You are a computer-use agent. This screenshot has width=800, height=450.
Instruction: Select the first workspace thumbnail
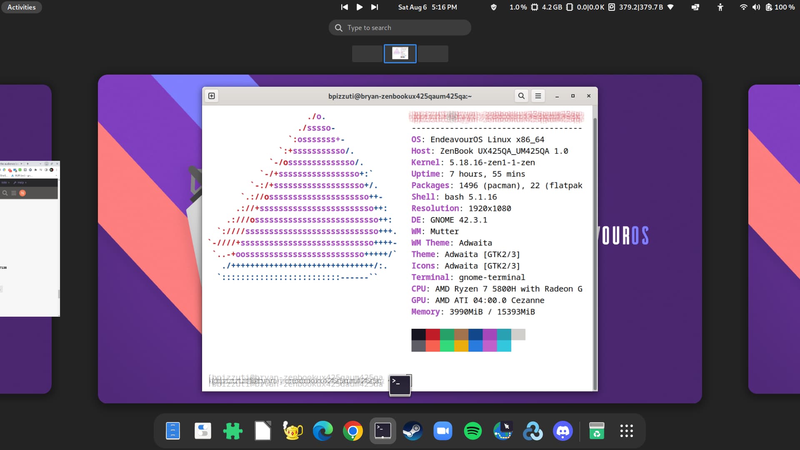point(367,54)
